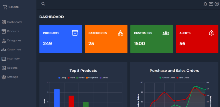
Task: Open Dashboard in the sidebar
Action: [11, 22]
